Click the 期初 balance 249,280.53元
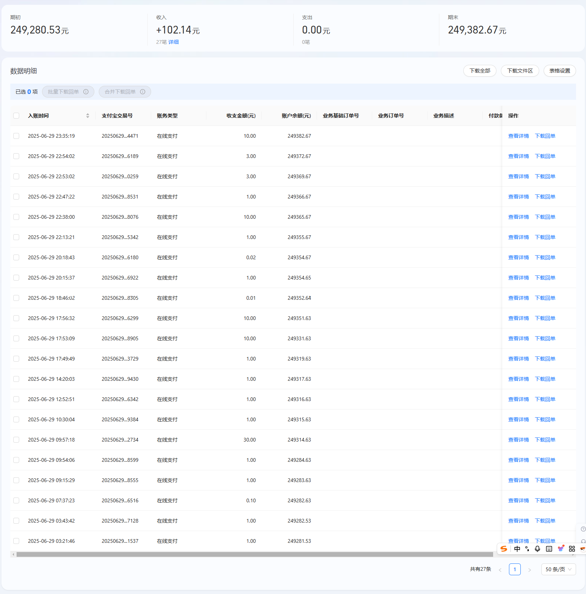The width and height of the screenshot is (586, 594). click(x=39, y=30)
